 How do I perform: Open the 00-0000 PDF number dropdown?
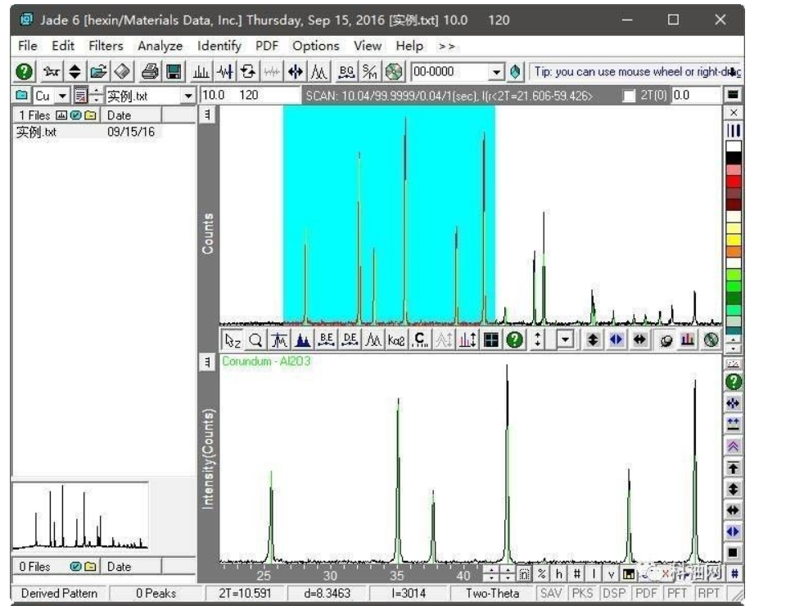(496, 72)
